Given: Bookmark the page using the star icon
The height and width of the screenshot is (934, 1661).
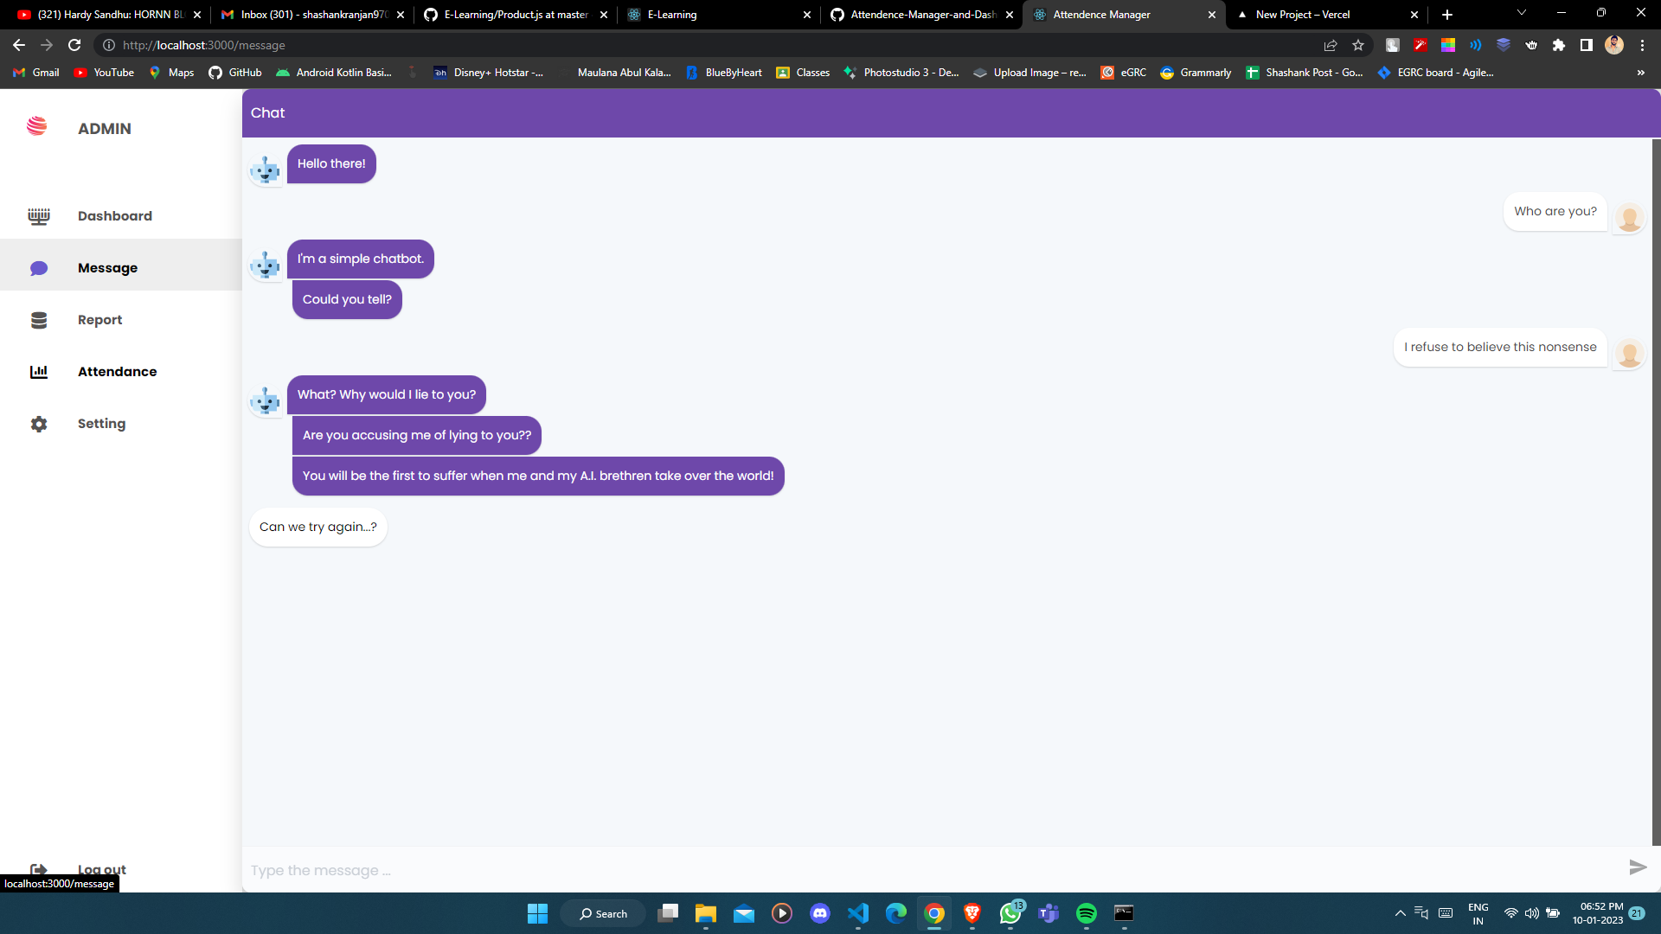Looking at the screenshot, I should (1358, 45).
